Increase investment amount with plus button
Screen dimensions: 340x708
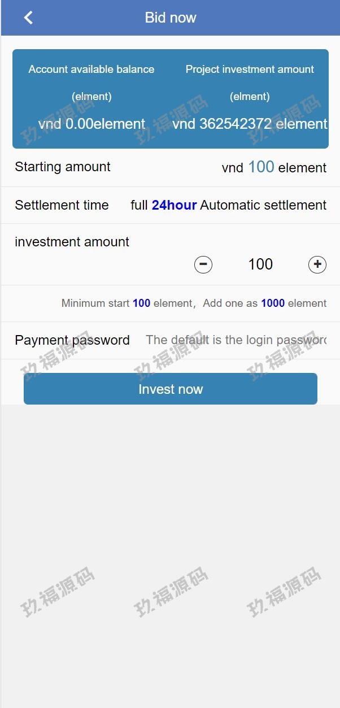(x=317, y=264)
